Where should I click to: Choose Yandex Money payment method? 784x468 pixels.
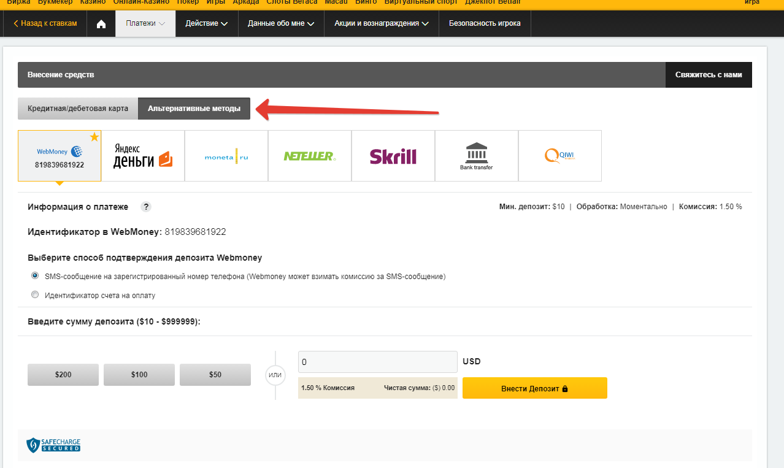pos(143,156)
